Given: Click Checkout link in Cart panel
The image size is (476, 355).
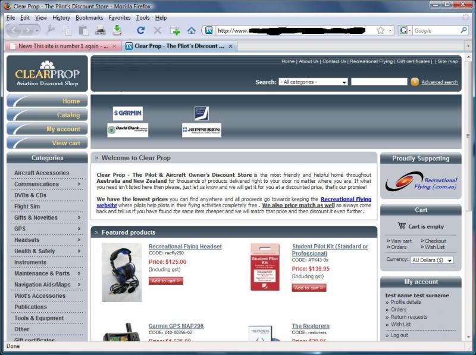Looking at the screenshot, I should [435, 241].
